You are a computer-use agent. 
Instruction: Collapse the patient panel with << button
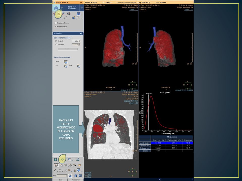click(x=81, y=3)
